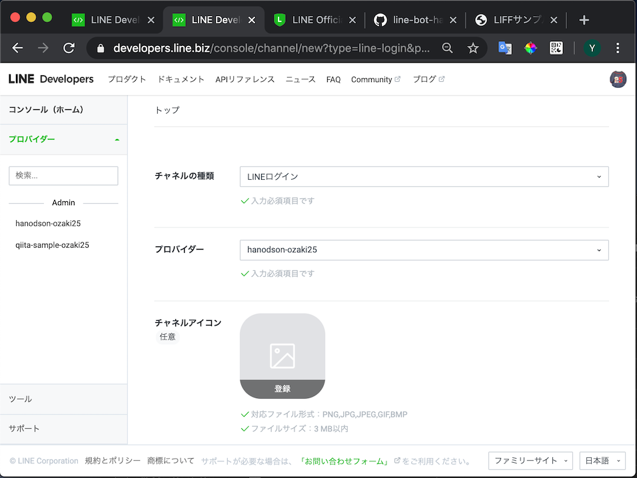Open ツール in the sidebar
This screenshot has height=478, width=637.
coord(64,399)
